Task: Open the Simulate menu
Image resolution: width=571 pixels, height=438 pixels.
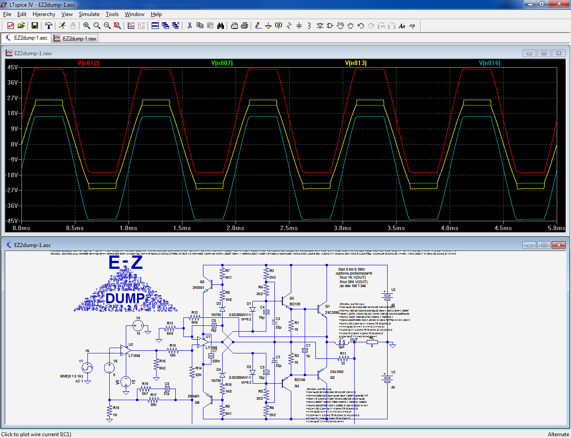Action: (89, 14)
